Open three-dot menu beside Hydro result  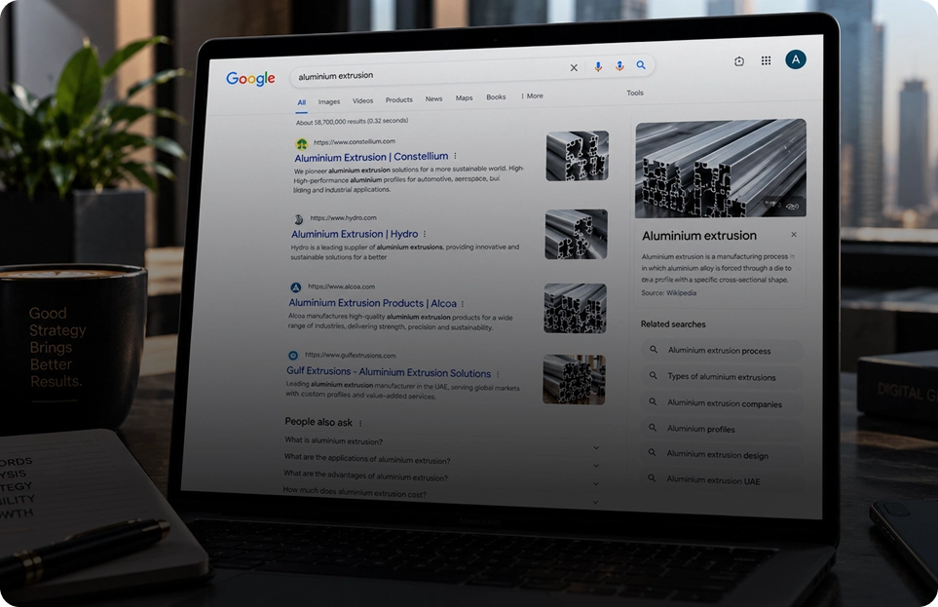tap(425, 234)
